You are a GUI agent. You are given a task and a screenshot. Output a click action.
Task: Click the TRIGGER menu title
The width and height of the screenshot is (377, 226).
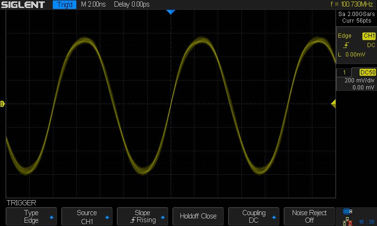pyautogui.click(x=21, y=203)
